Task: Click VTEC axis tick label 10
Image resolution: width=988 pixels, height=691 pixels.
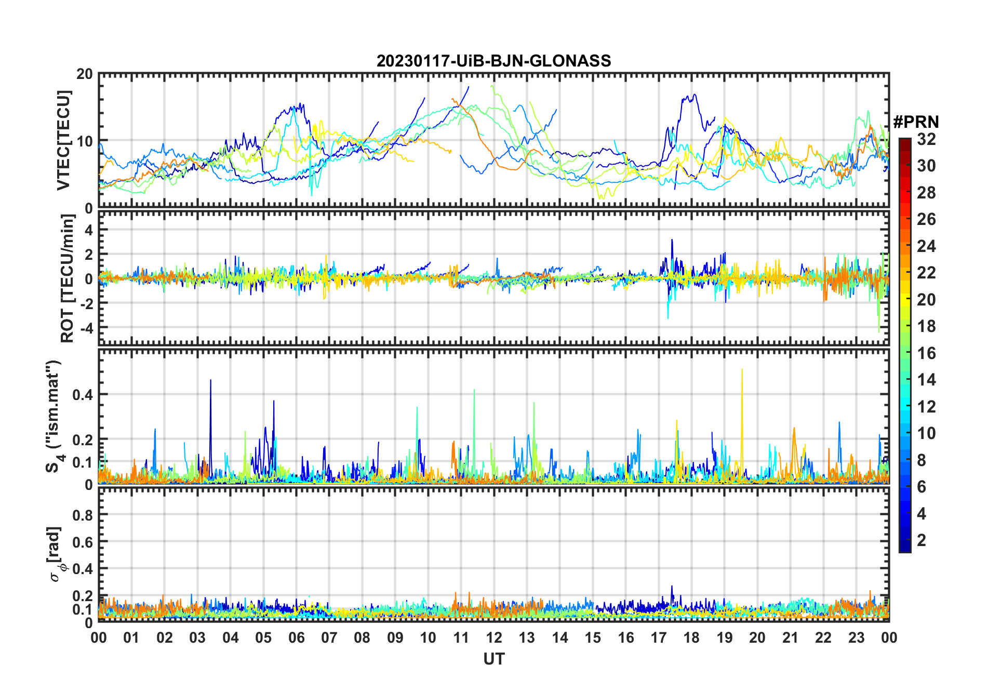Action: [85, 141]
